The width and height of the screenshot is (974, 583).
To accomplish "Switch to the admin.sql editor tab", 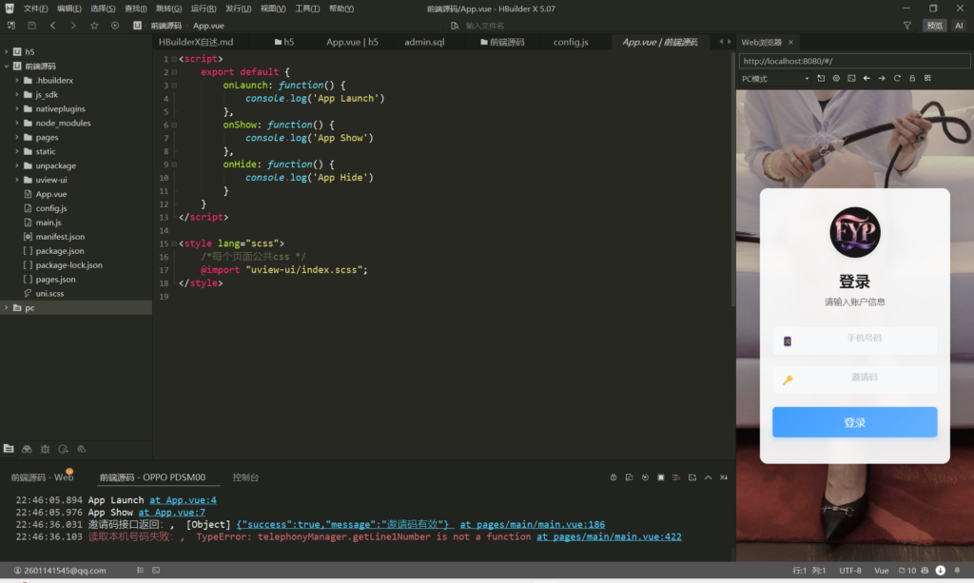I will click(x=424, y=42).
